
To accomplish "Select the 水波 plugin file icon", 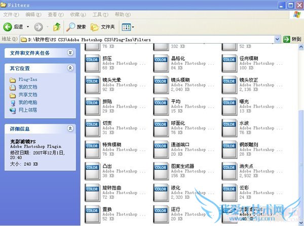I will (229, 128).
